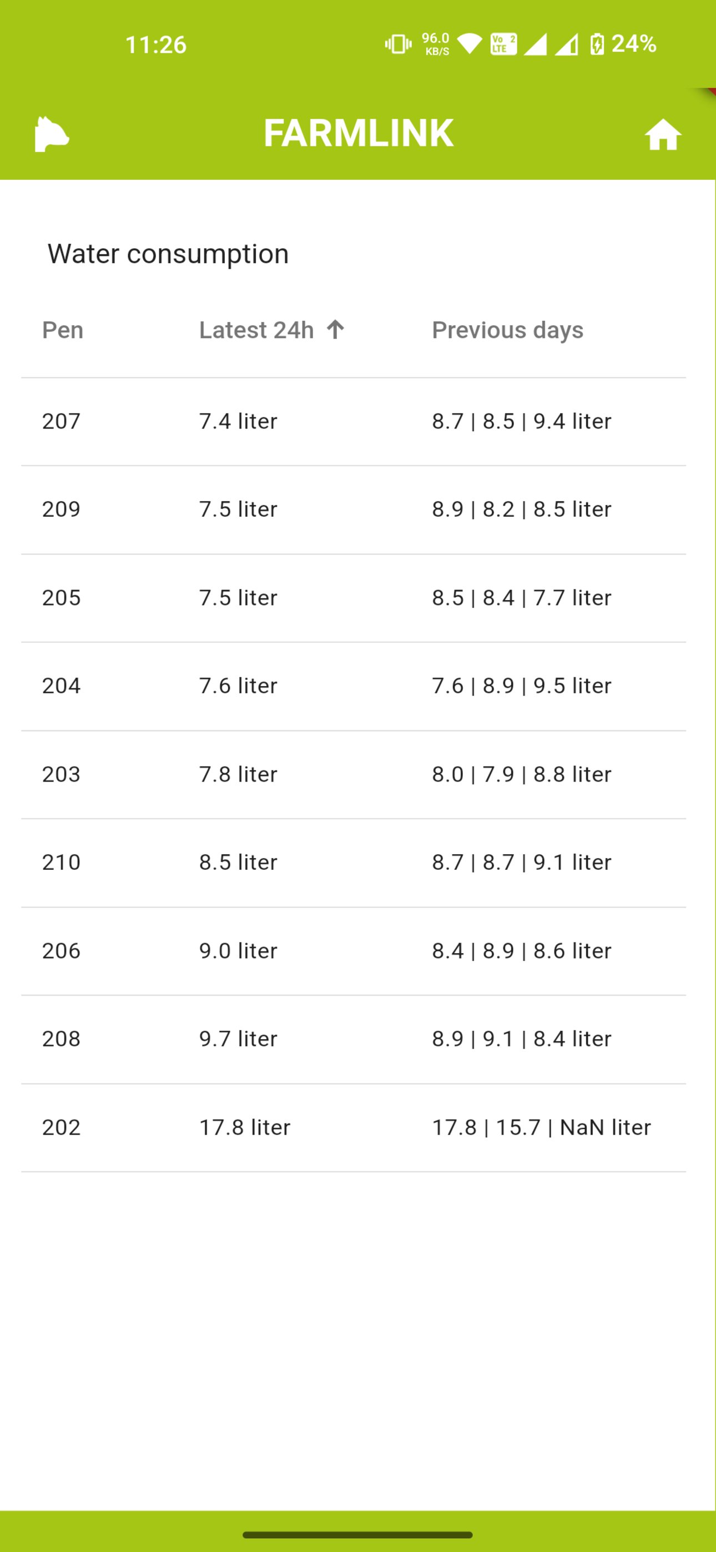Tap the VoLTE indicator icon
Viewport: 716px width, 1552px height.
point(503,44)
